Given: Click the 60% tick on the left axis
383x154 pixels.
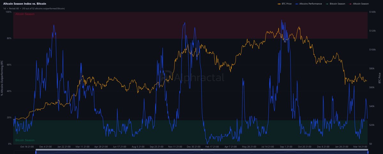Looking at the screenshot, I should click(9, 65).
